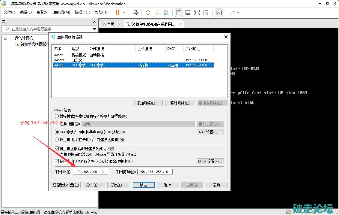Click the 确定 button in the dialog
This screenshot has width=339, height=215.
(x=144, y=185)
